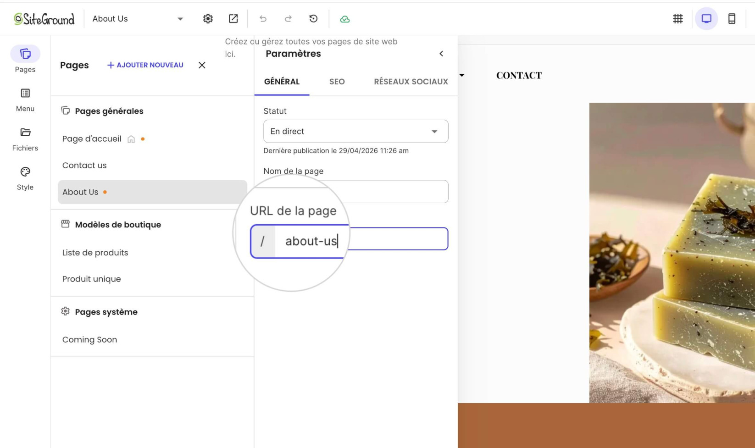
Task: Click the soap image in preview
Action: pos(672,253)
